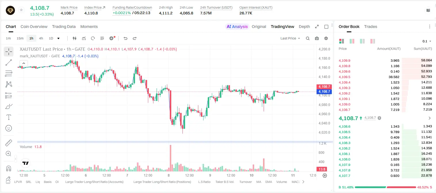436x193 pixels.
Task: Open the emoji sticker tool
Action: [9, 128]
